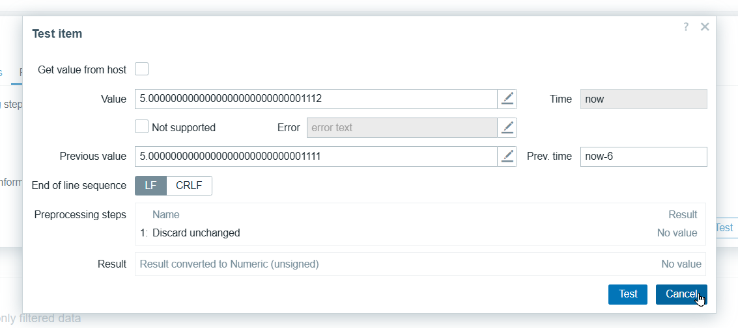Viewport: 738px width, 328px height.
Task: Click the pencil icon beside Previous value
Action: (507, 157)
